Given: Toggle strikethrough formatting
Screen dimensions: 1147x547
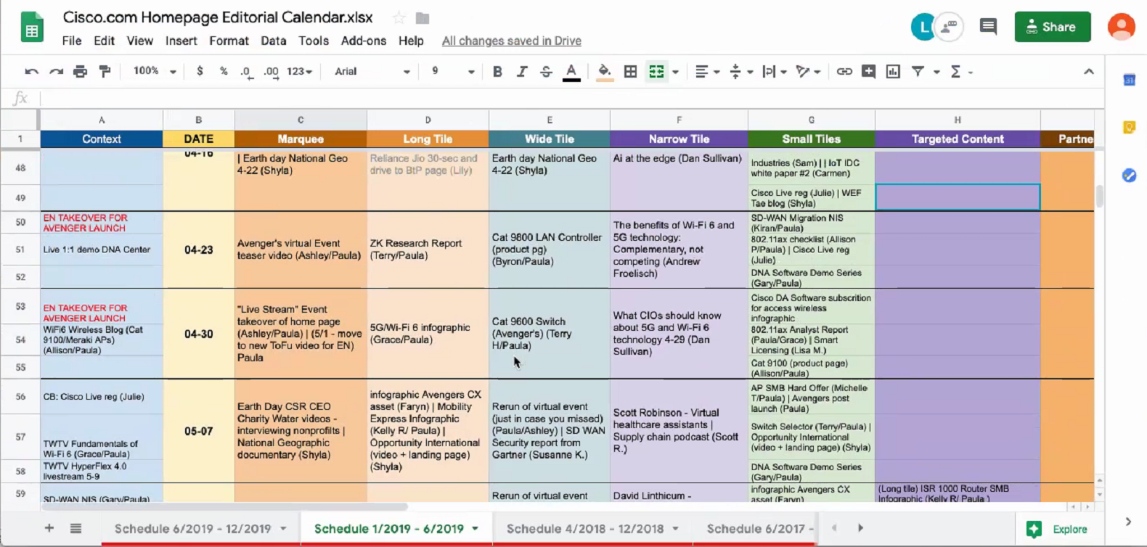Looking at the screenshot, I should pos(546,71).
